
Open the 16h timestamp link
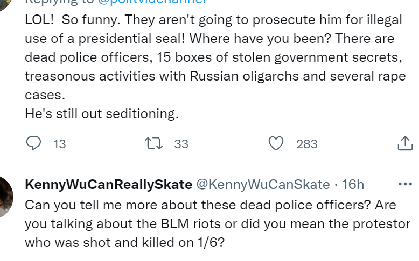[x=353, y=185]
